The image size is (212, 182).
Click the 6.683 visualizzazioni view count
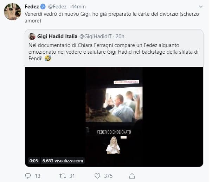click(x=63, y=161)
